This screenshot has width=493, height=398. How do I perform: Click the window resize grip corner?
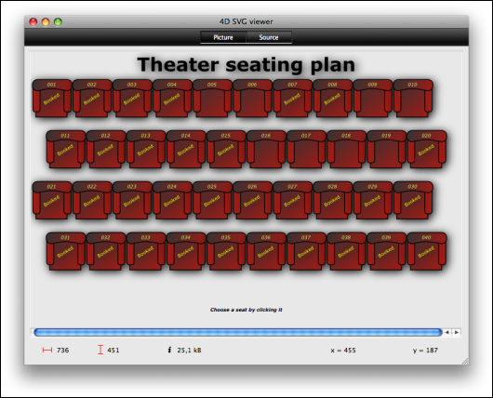(465, 362)
